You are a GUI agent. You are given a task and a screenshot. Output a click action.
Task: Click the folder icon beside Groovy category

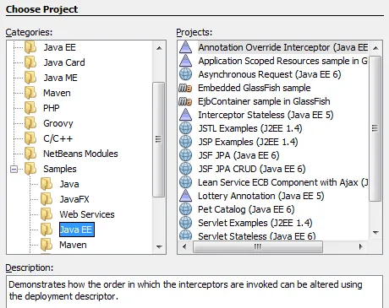pyautogui.click(x=30, y=123)
